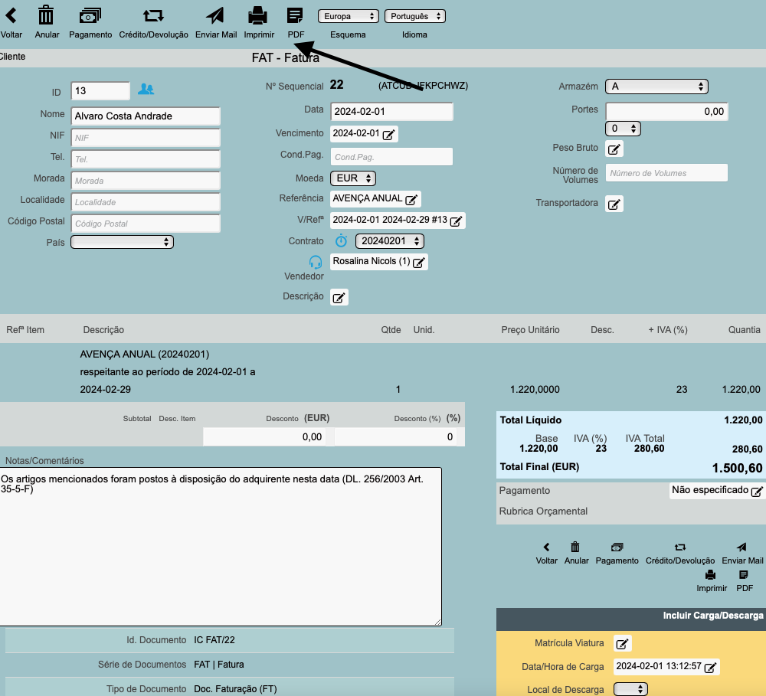Click the Desconto (EUR) field
Screen dimensions: 766x696
click(x=265, y=436)
